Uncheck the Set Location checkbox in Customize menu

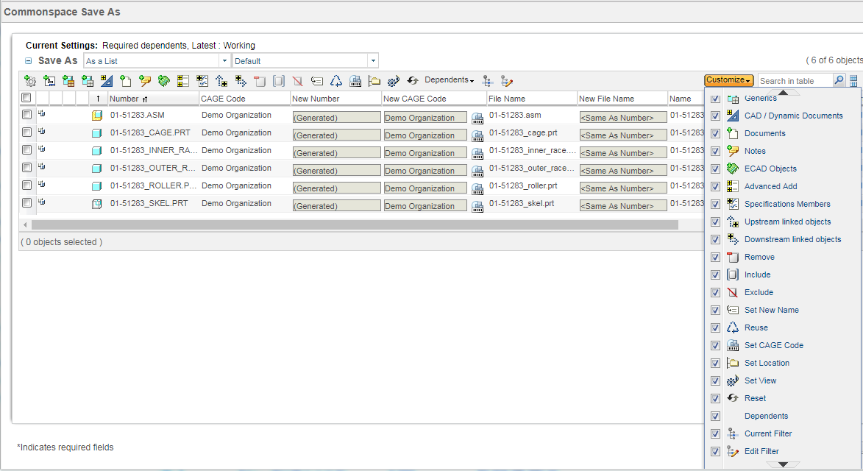pyautogui.click(x=716, y=363)
